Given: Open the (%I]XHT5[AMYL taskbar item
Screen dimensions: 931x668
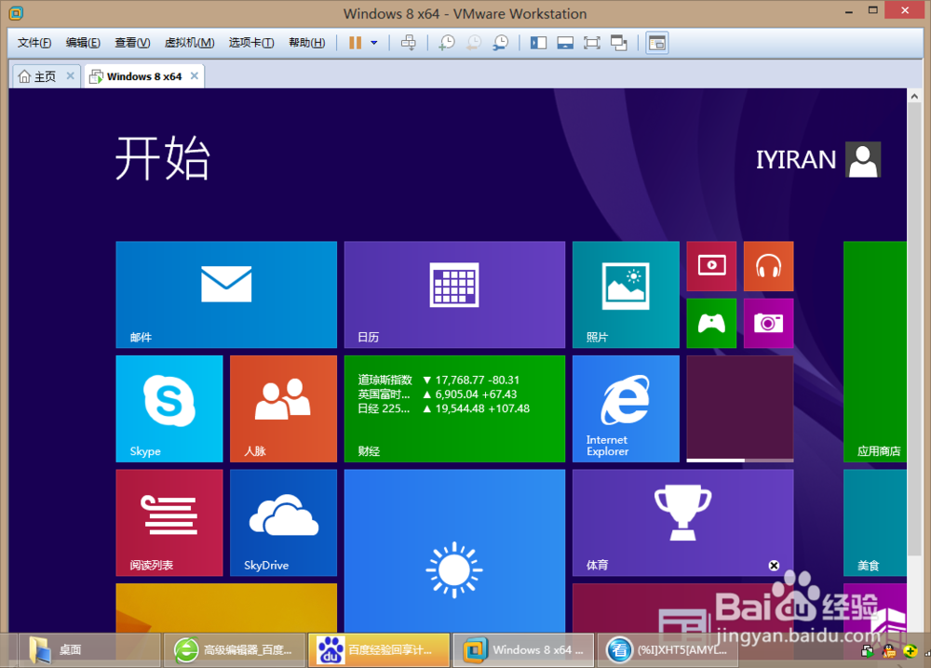Looking at the screenshot, I should 668,649.
